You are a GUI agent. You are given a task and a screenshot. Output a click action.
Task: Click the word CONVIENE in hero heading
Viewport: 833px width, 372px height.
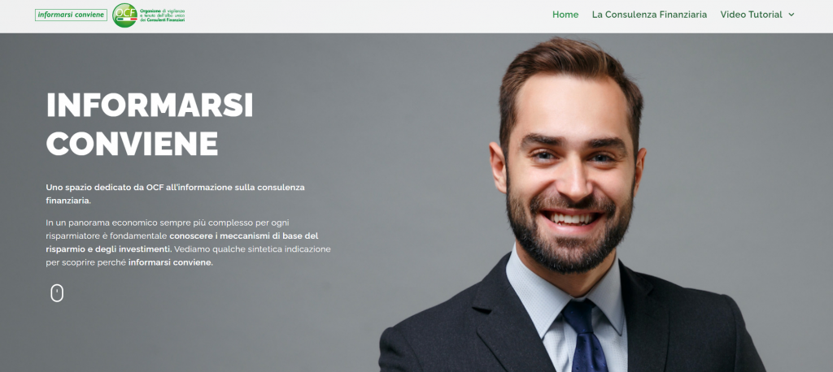[133, 143]
